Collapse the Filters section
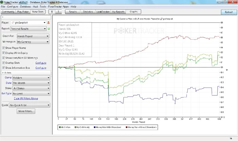This screenshot has height=141, width=238. 3,73
